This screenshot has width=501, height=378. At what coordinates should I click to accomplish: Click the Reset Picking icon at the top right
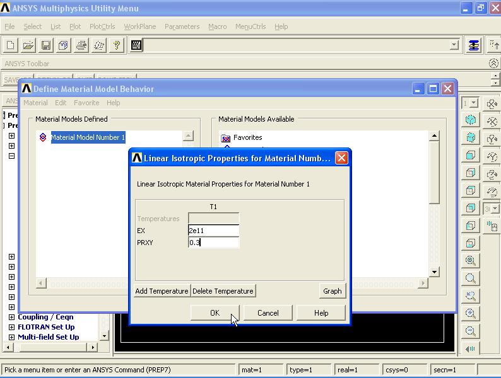pyautogui.click(x=493, y=45)
